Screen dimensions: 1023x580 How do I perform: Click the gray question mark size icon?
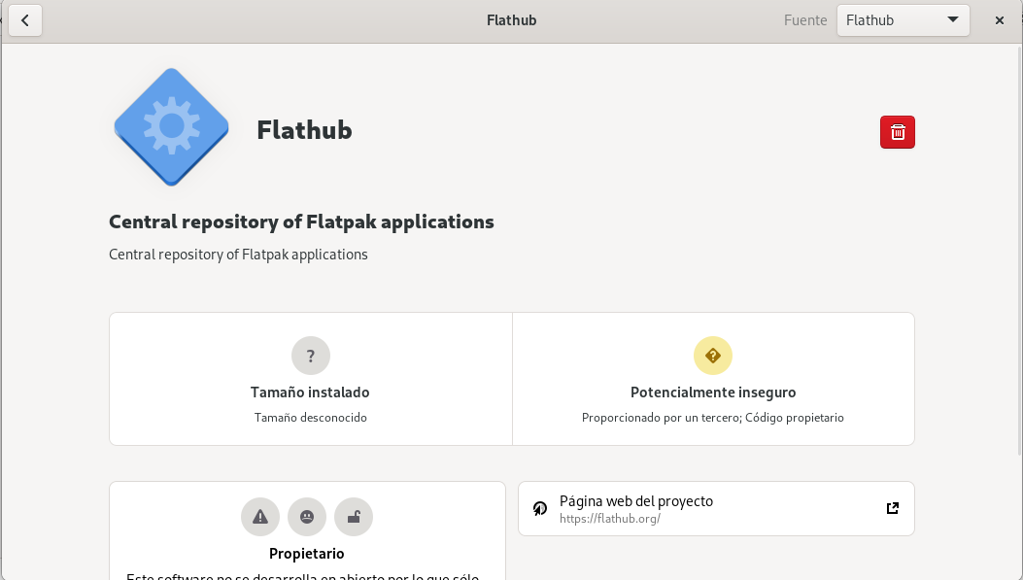[310, 356]
